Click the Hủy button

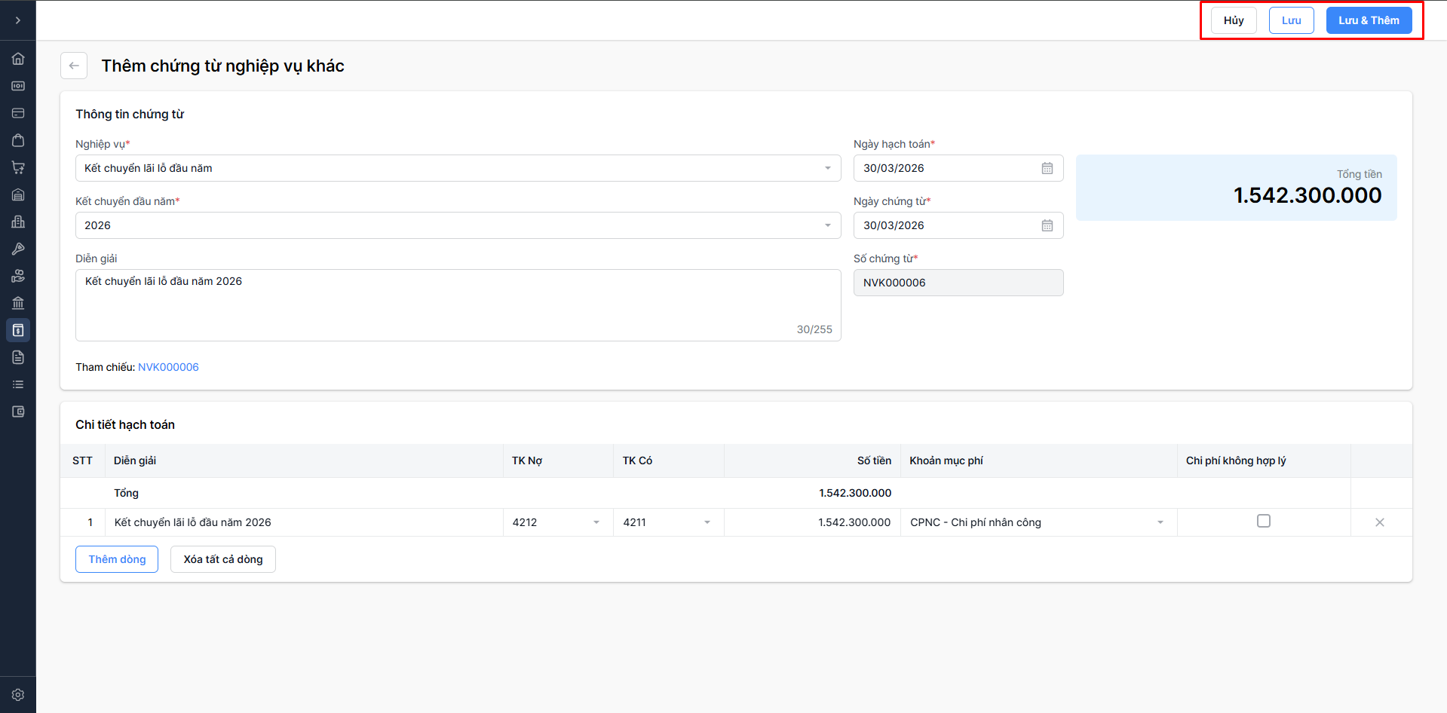1234,20
